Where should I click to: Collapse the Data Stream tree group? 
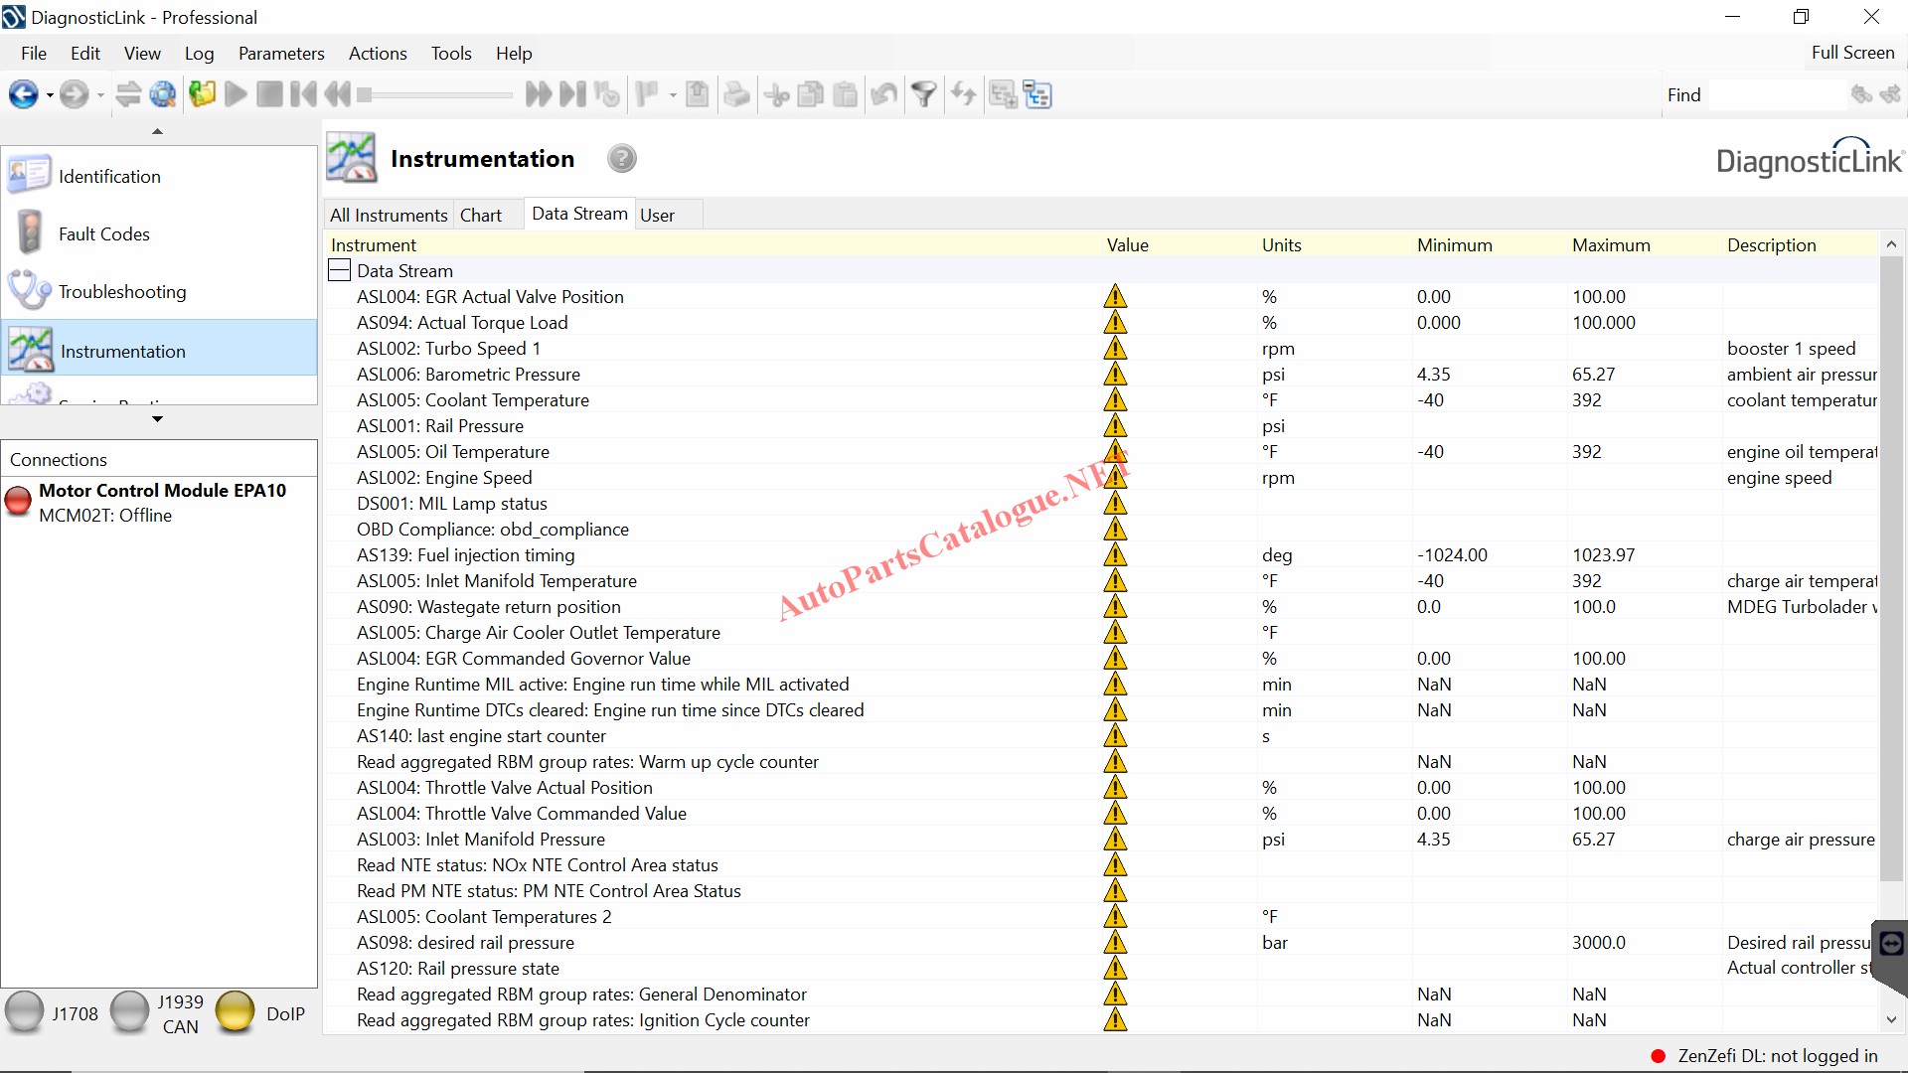[340, 271]
